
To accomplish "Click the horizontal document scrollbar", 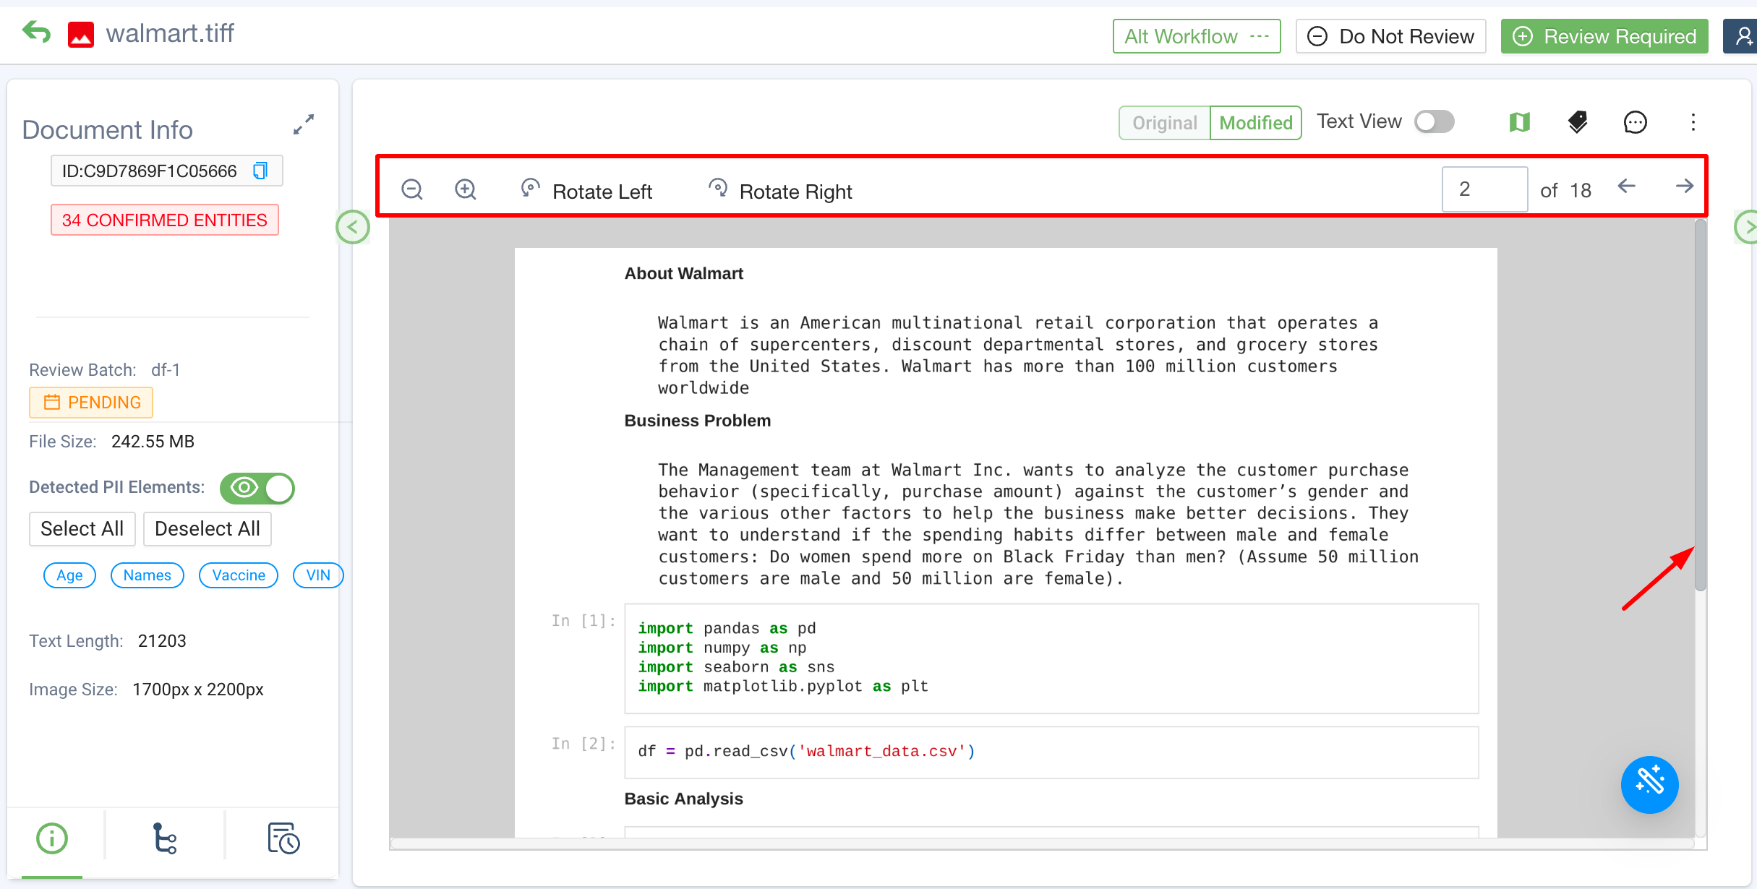I will click(1041, 843).
